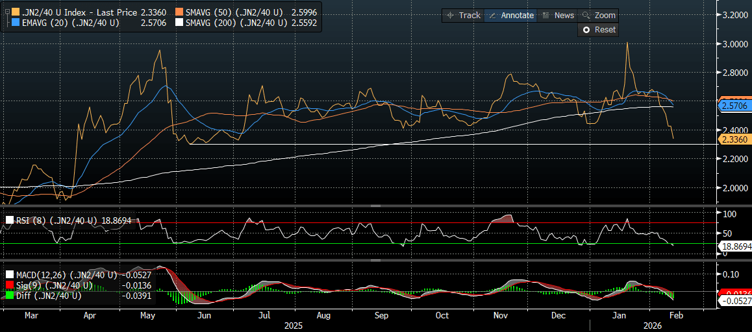Image resolution: width=752 pixels, height=332 pixels.
Task: Click the yellow Last Price legend swatch
Action: [16, 12]
